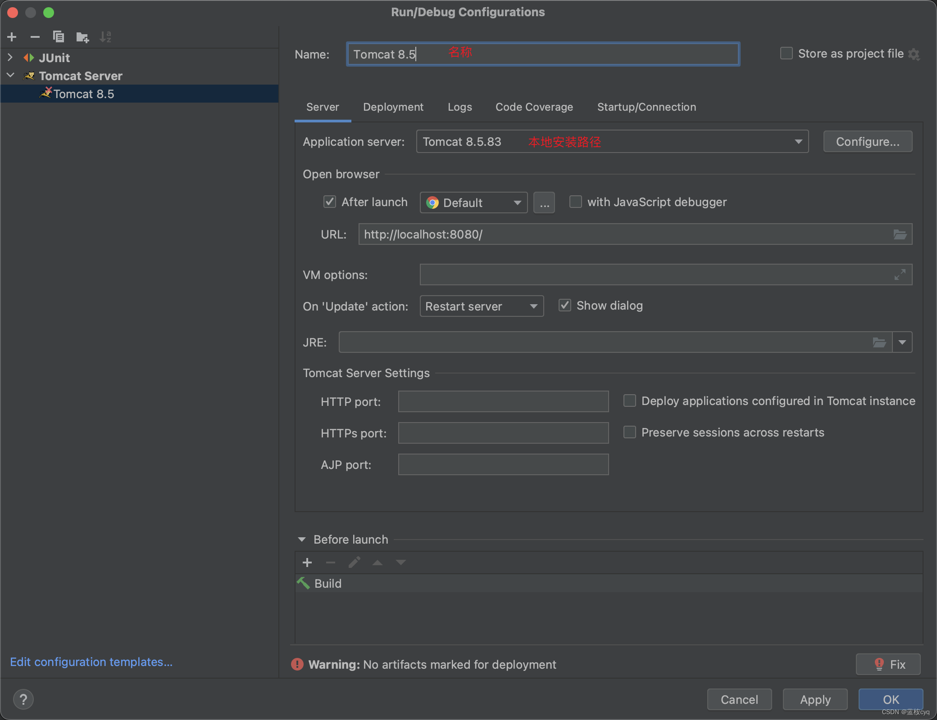Toggle Store as project file checkbox
The height and width of the screenshot is (720, 937).
pyautogui.click(x=787, y=53)
